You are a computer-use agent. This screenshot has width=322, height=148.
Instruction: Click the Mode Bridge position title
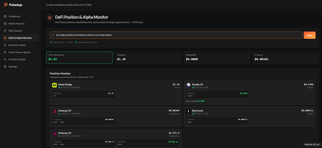coord(65,84)
